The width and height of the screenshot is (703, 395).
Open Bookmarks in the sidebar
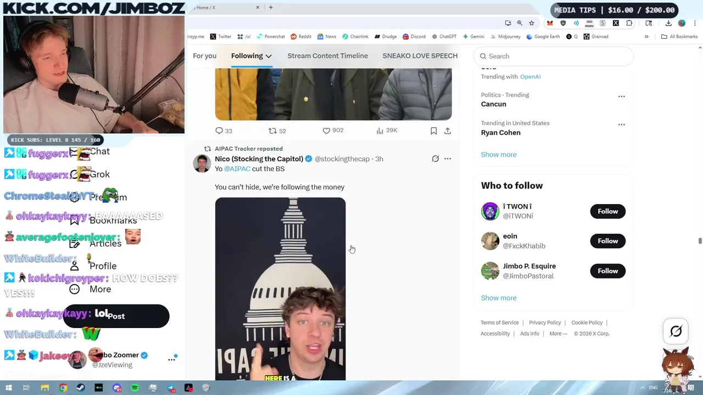coord(103,221)
